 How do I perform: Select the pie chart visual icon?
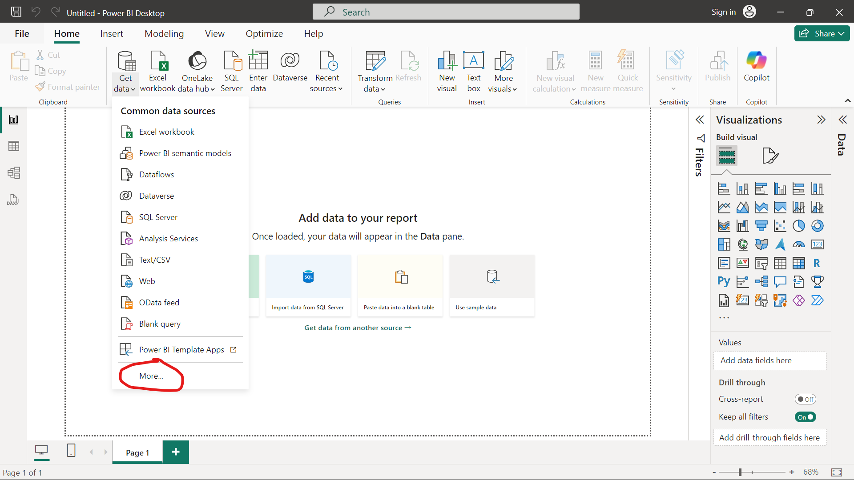(x=798, y=226)
